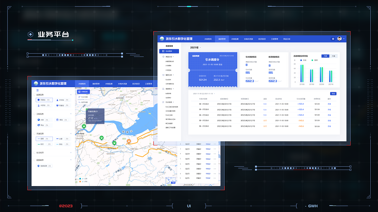Open 引水条件 in the sidebar
Screen dimensions: 378x212
coord(168,79)
